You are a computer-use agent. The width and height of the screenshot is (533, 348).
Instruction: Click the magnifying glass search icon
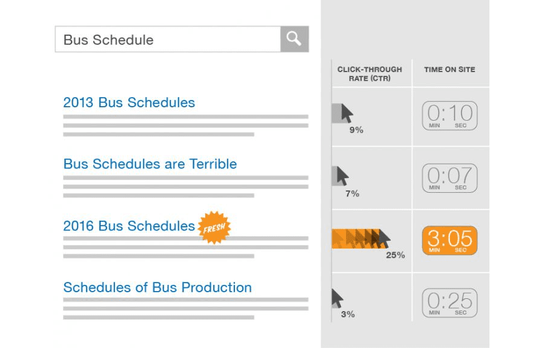click(x=294, y=39)
